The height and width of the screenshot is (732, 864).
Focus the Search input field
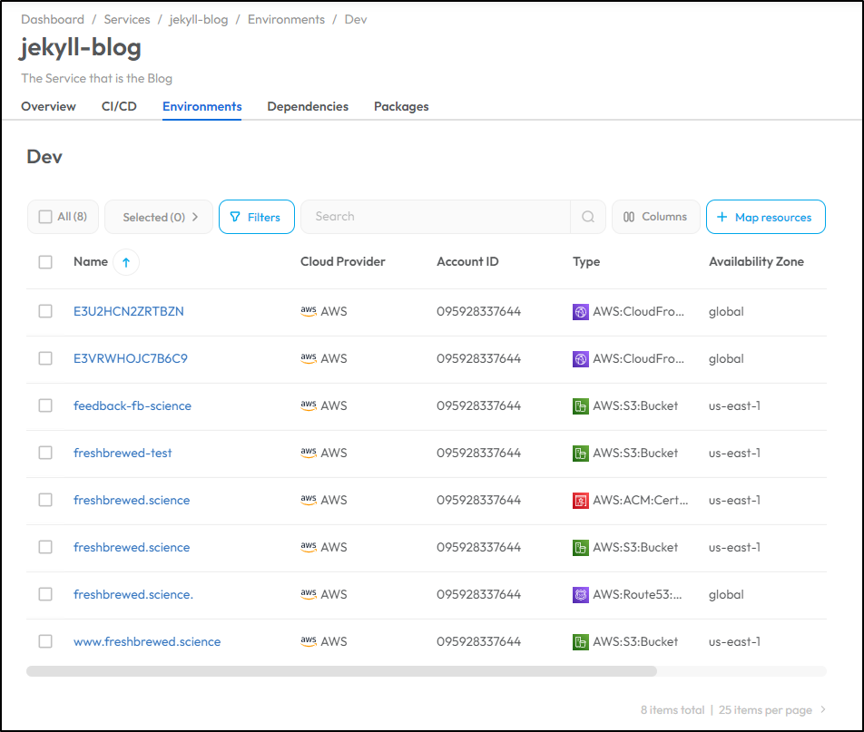pos(436,217)
